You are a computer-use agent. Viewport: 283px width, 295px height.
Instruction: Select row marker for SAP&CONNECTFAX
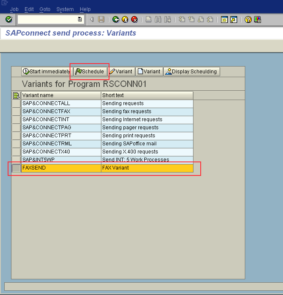coord(17,112)
